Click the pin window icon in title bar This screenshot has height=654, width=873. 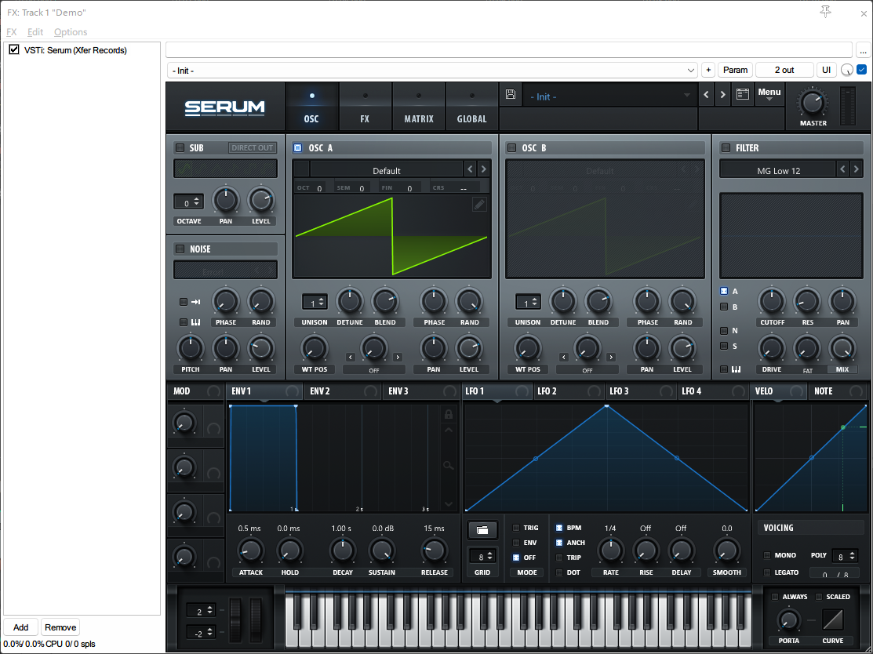[x=826, y=12]
